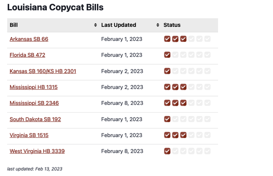This screenshot has width=273, height=176.
Task: Click first status checkbox for South Dakota SB 192
Action: pos(167,119)
